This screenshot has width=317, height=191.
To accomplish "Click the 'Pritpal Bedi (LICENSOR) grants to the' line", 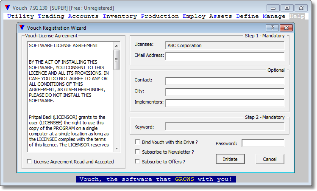I will pyautogui.click(x=67, y=117).
